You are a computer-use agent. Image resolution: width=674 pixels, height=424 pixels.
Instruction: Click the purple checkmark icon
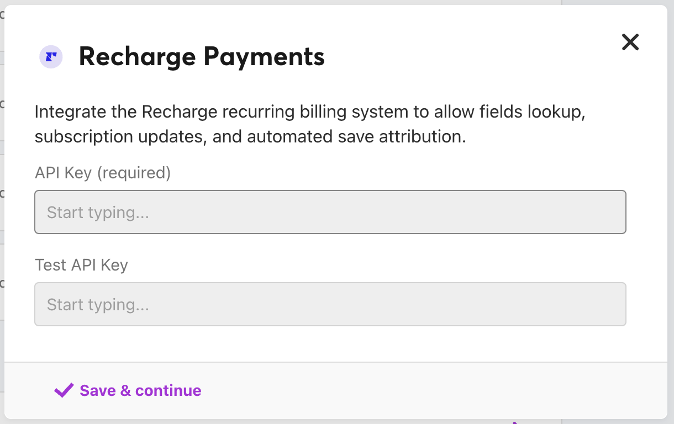(x=64, y=390)
